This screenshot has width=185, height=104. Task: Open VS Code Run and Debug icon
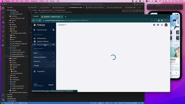point(3,22)
